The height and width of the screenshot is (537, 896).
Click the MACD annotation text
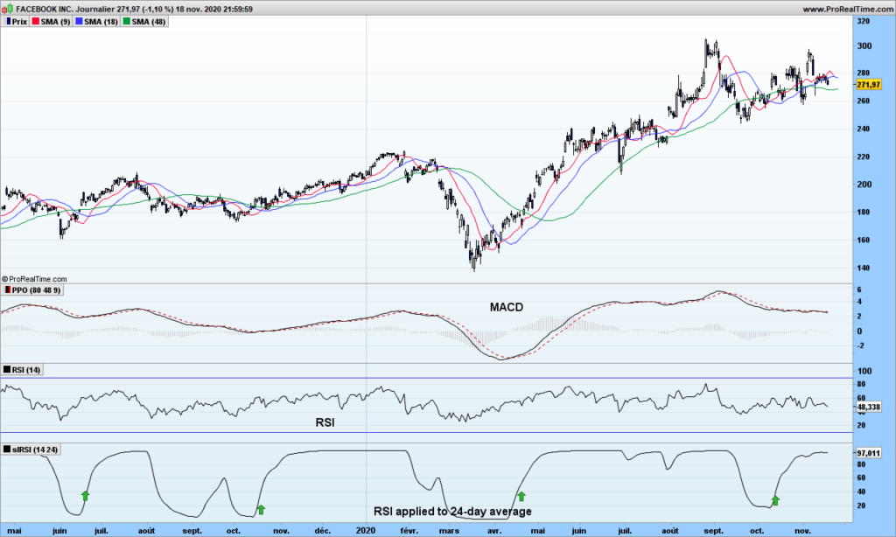click(507, 307)
